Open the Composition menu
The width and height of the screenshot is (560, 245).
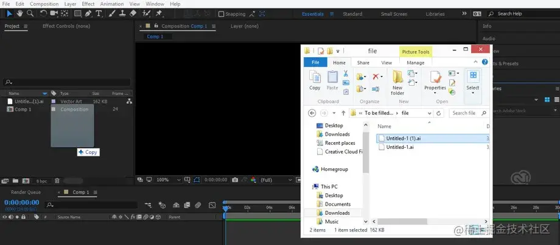click(44, 4)
